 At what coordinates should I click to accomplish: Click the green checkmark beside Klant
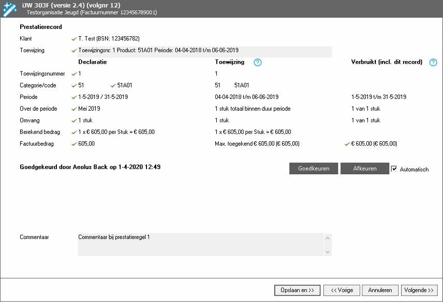74,39
